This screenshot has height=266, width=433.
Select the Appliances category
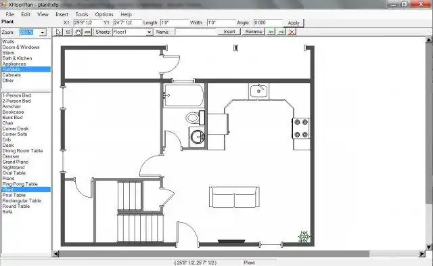coord(14,64)
